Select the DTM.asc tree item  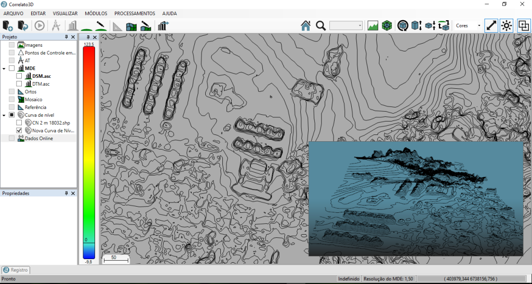click(x=41, y=84)
